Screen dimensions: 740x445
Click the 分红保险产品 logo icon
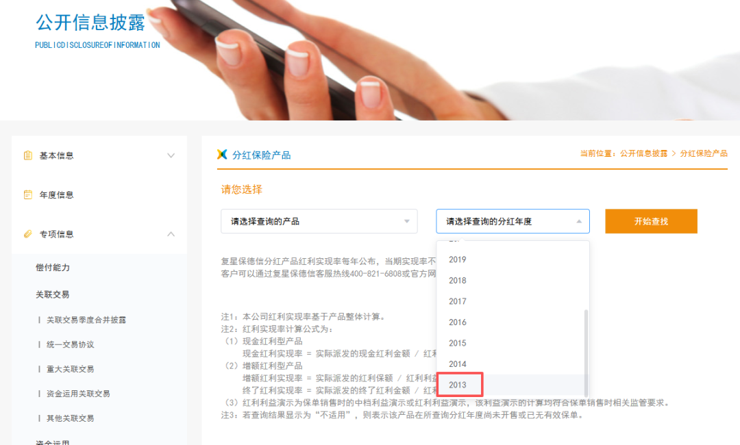(222, 155)
